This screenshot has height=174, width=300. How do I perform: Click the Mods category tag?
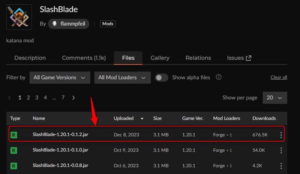(108, 24)
